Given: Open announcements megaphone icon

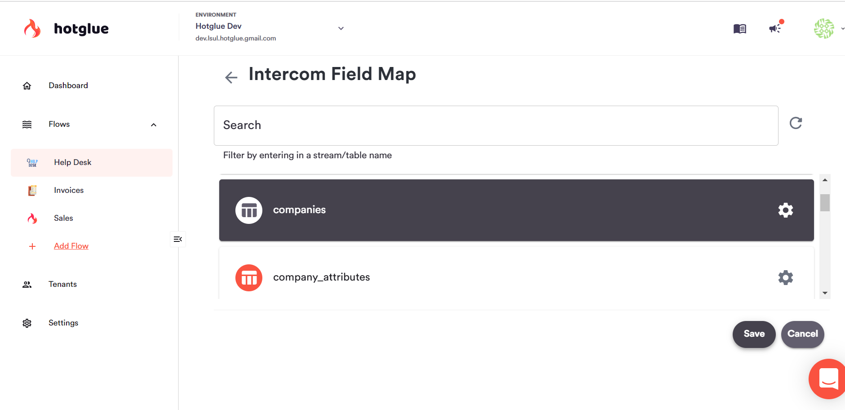Looking at the screenshot, I should pyautogui.click(x=775, y=29).
